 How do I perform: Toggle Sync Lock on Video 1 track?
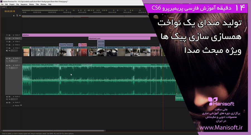click(x=9, y=48)
